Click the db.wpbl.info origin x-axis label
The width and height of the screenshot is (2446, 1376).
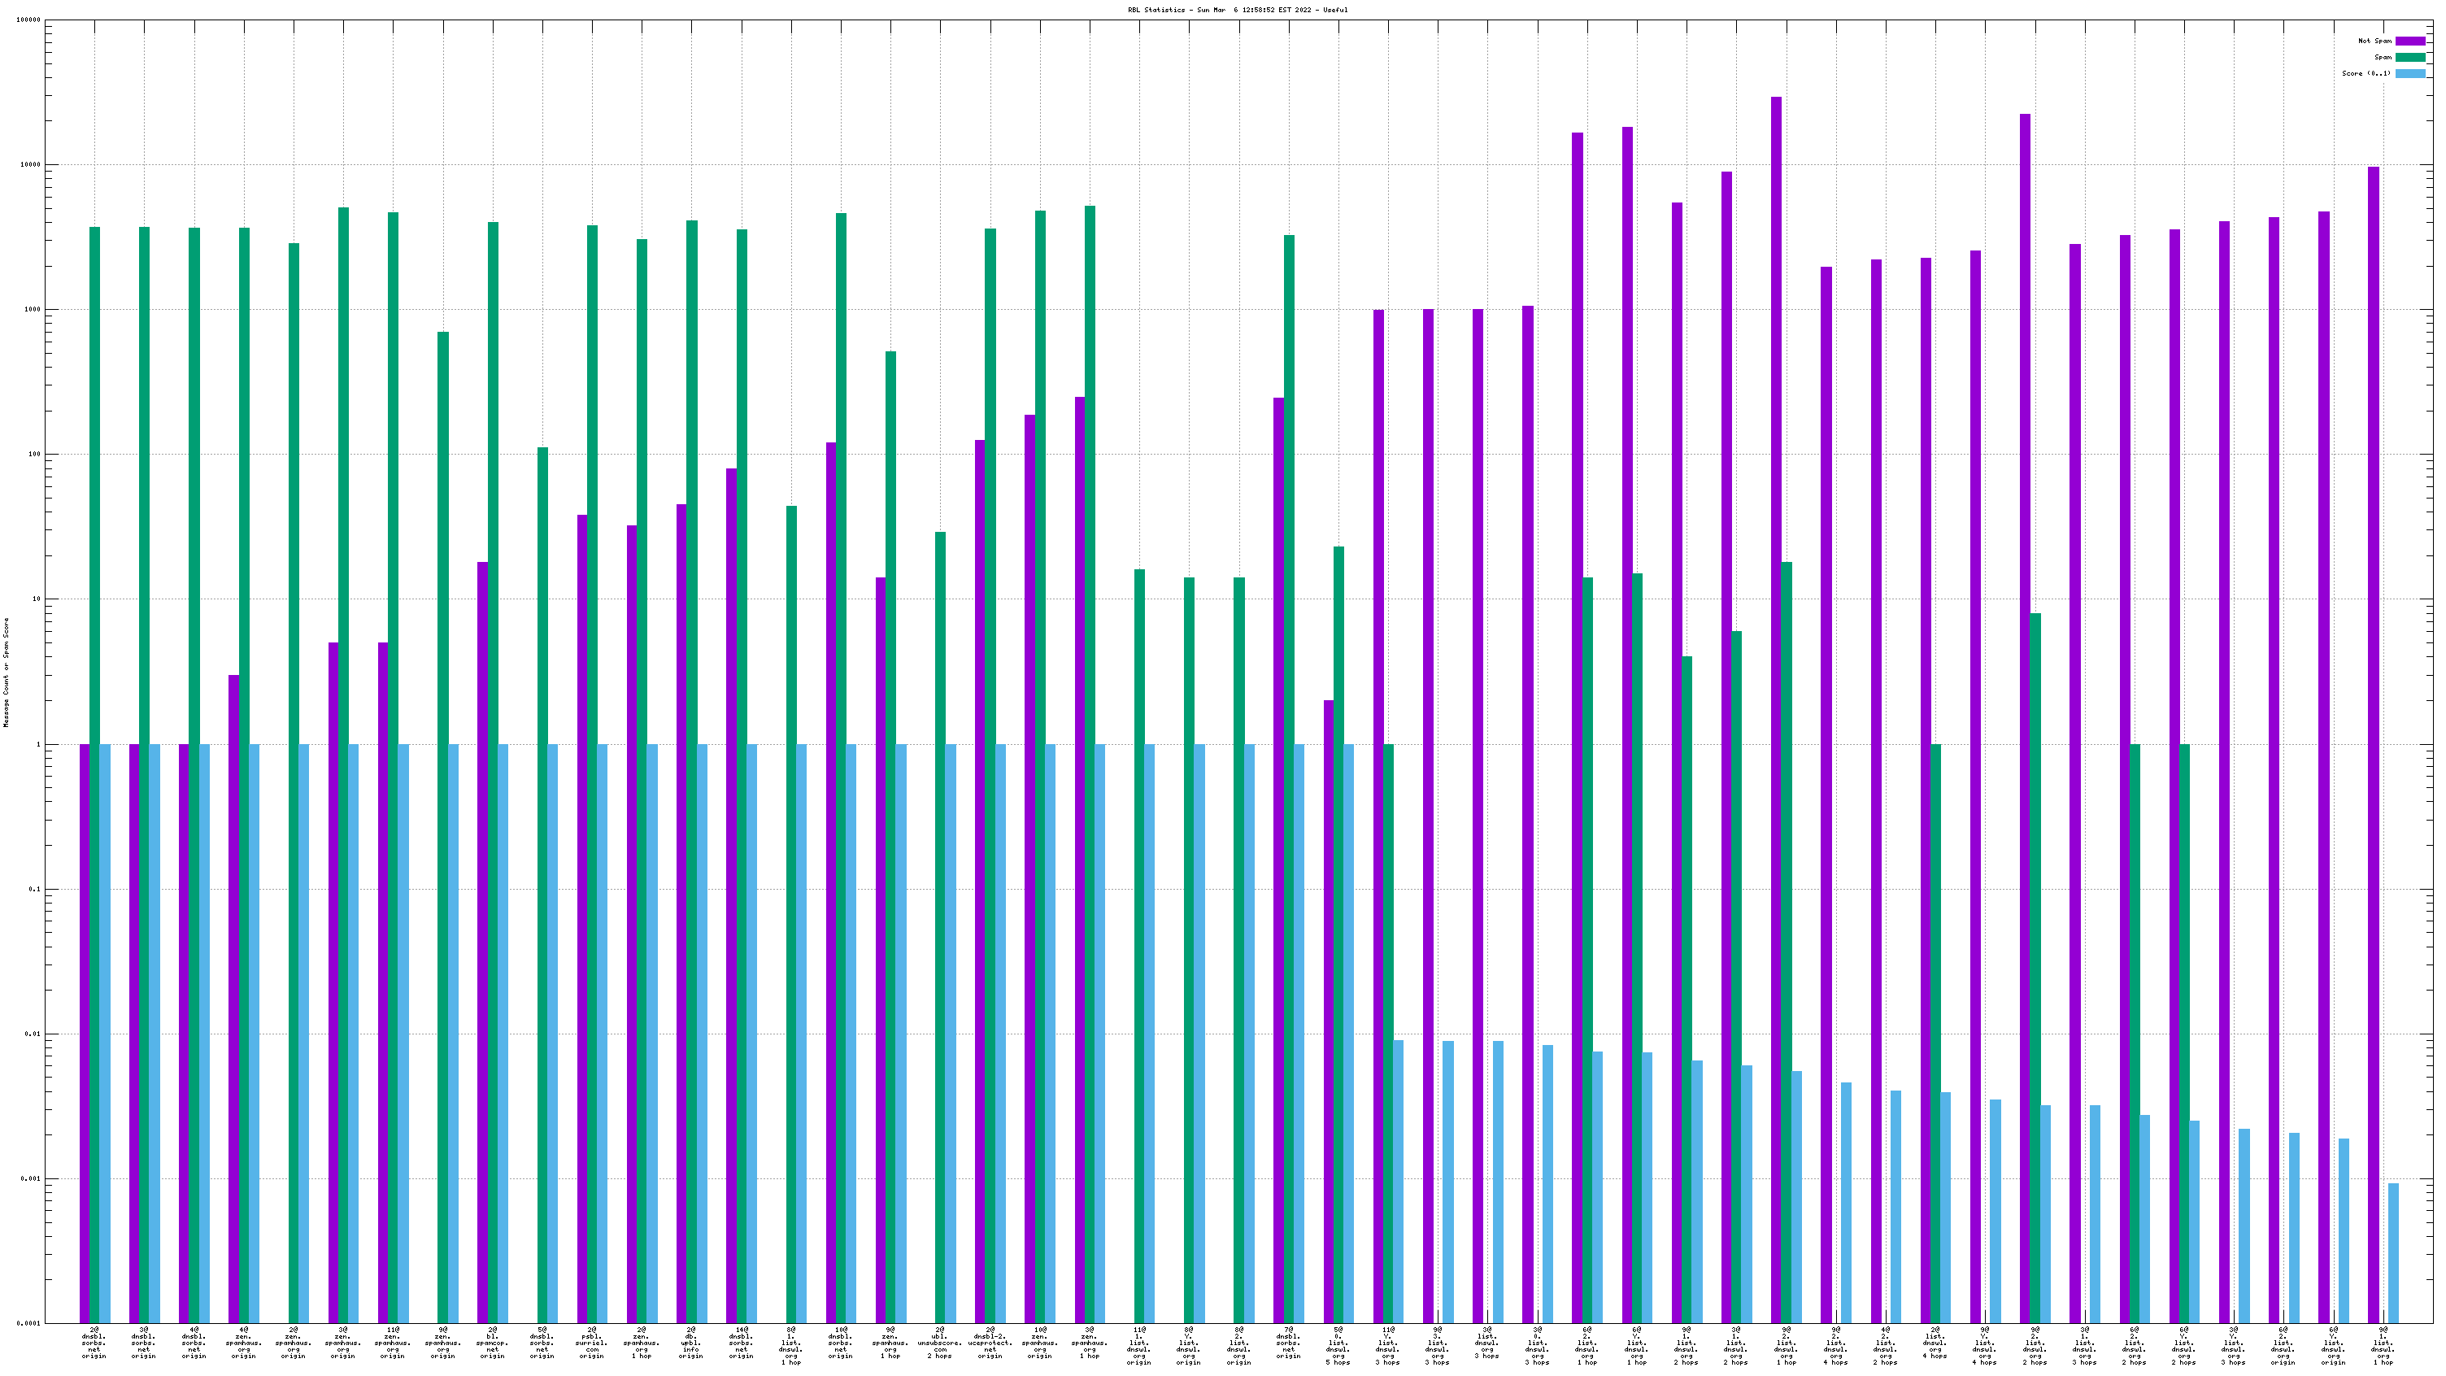[x=691, y=1343]
